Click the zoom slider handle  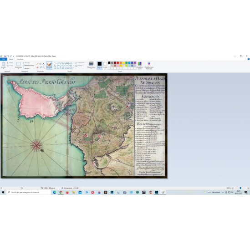click(240, 188)
